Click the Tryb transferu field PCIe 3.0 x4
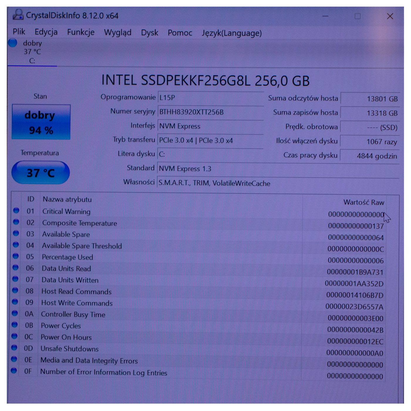Screen dimensions: 411x411 pos(211,140)
